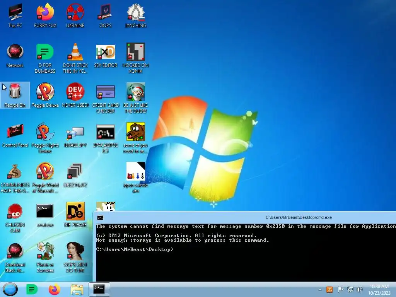
Task: Open Action Center flag in tray
Action: pos(340,290)
